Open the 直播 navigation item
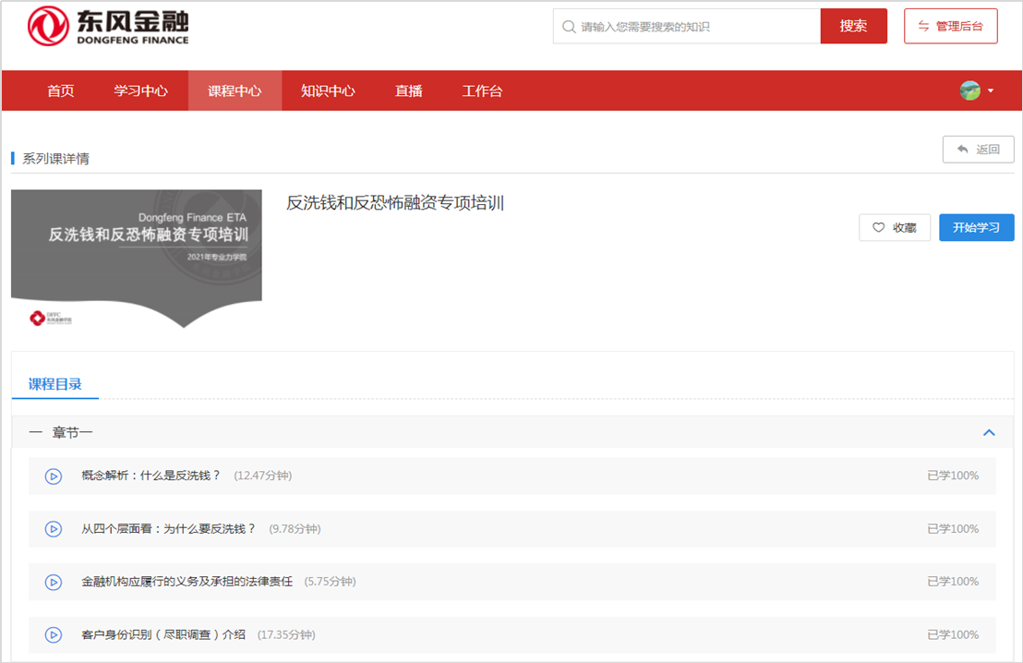Viewport: 1023px width, 663px height. pos(408,91)
